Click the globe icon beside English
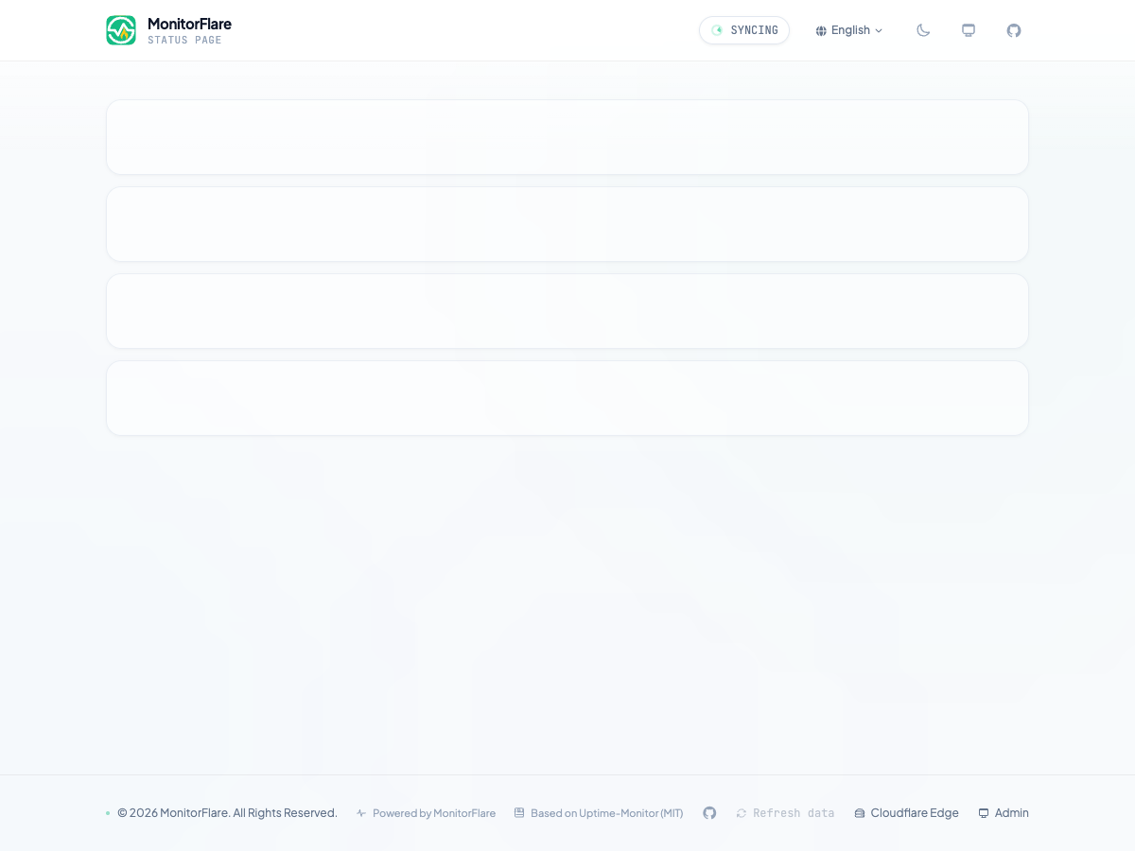 [821, 30]
